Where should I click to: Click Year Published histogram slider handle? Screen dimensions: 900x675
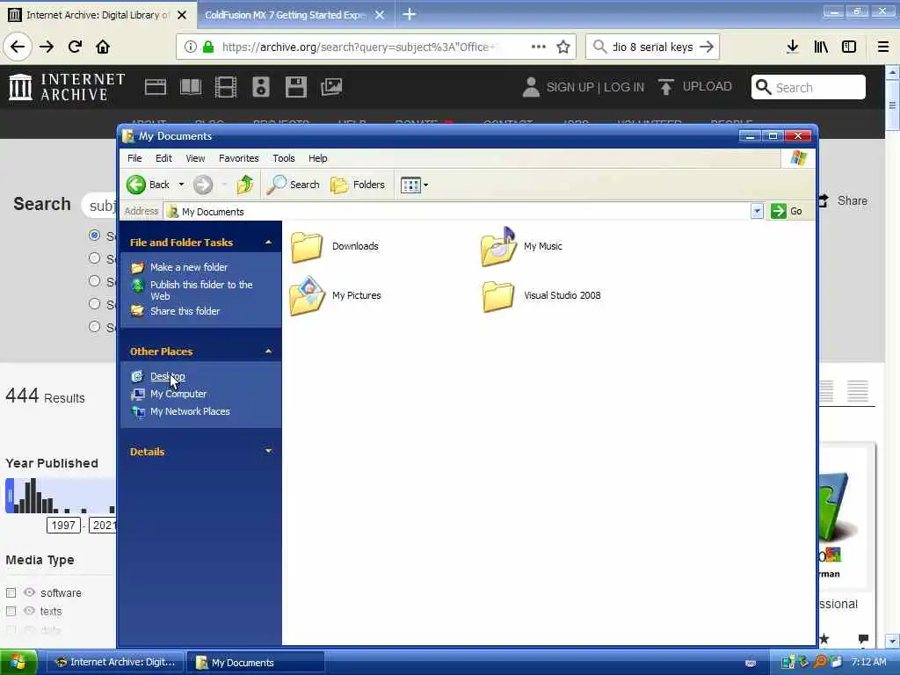[10, 496]
